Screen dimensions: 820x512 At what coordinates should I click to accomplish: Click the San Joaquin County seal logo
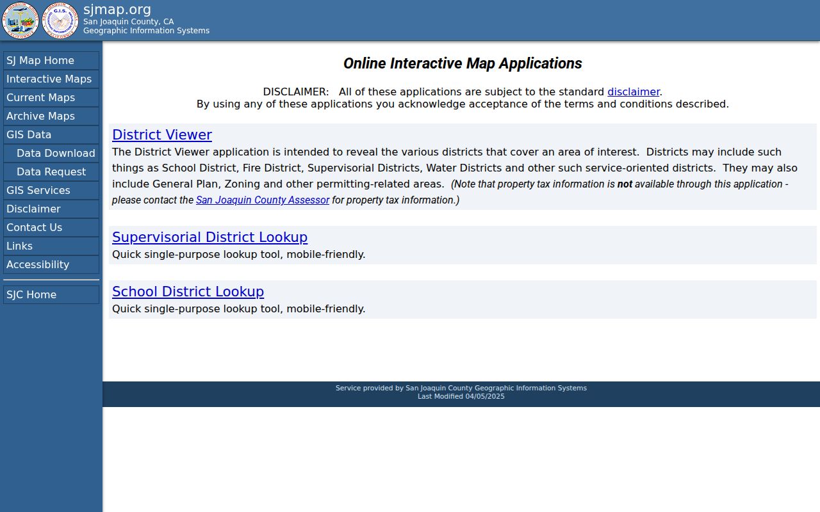point(20,20)
